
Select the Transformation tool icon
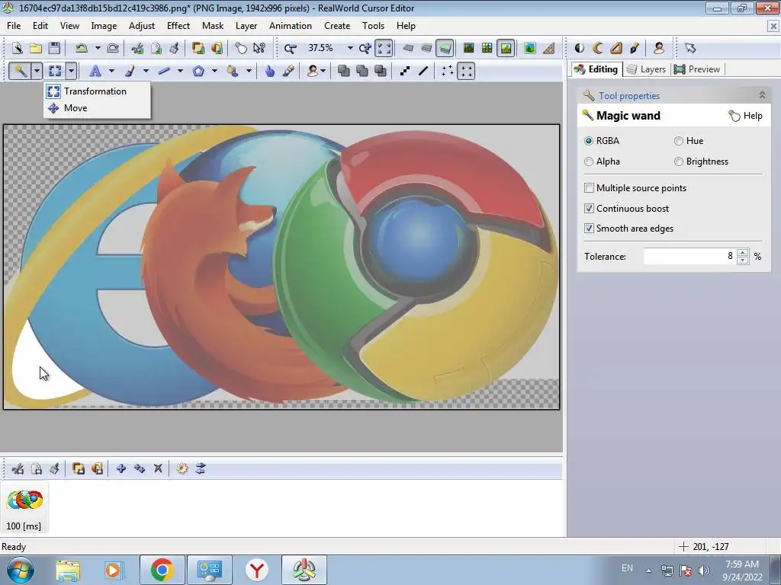tap(55, 71)
